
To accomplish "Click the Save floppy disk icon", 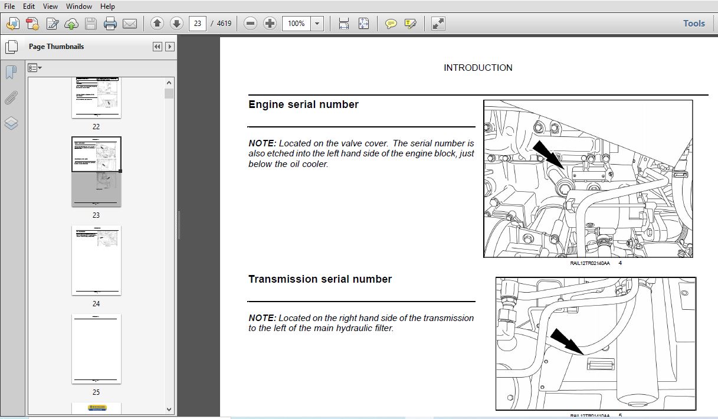I will [90, 24].
